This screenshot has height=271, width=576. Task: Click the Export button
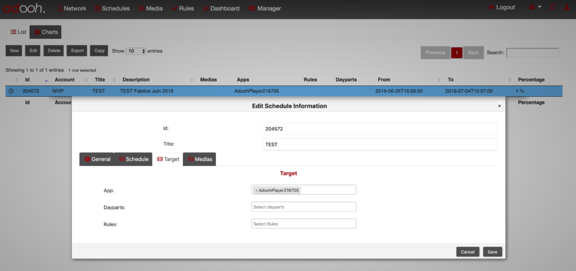[77, 51]
